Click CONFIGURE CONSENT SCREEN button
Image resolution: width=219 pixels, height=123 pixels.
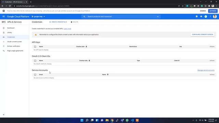[x=202, y=35]
